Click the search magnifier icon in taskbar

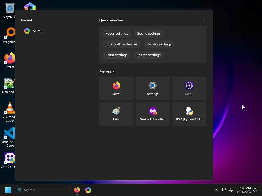(x=19, y=190)
